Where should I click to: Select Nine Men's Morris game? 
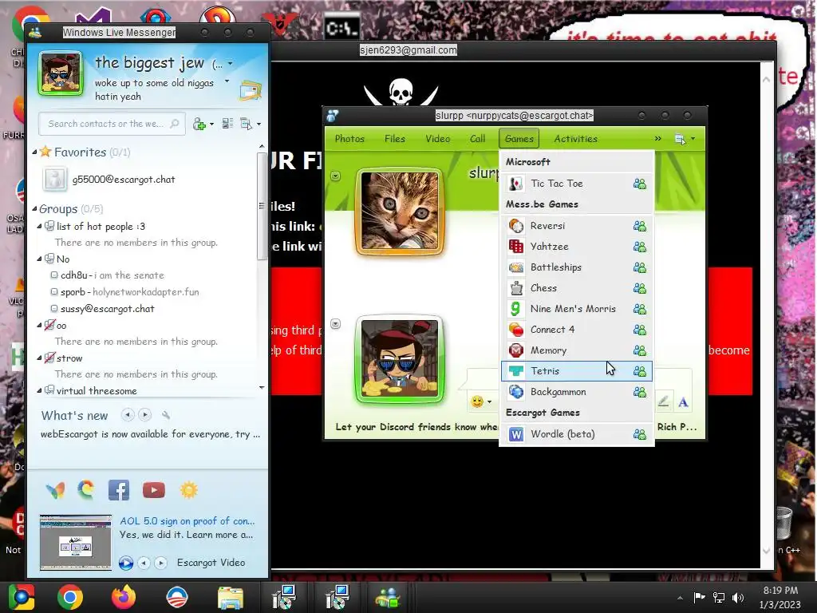(x=576, y=309)
